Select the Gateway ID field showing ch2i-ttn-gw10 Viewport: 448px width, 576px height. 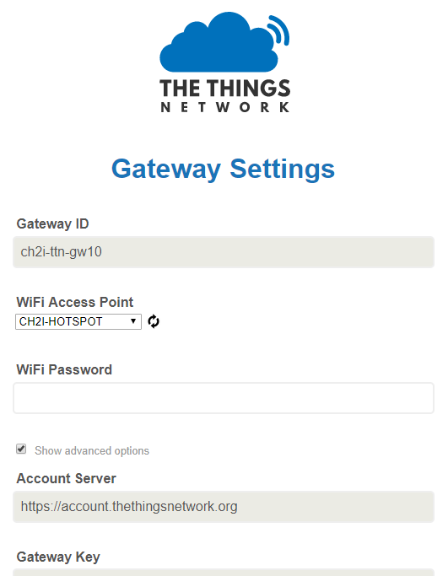224,252
